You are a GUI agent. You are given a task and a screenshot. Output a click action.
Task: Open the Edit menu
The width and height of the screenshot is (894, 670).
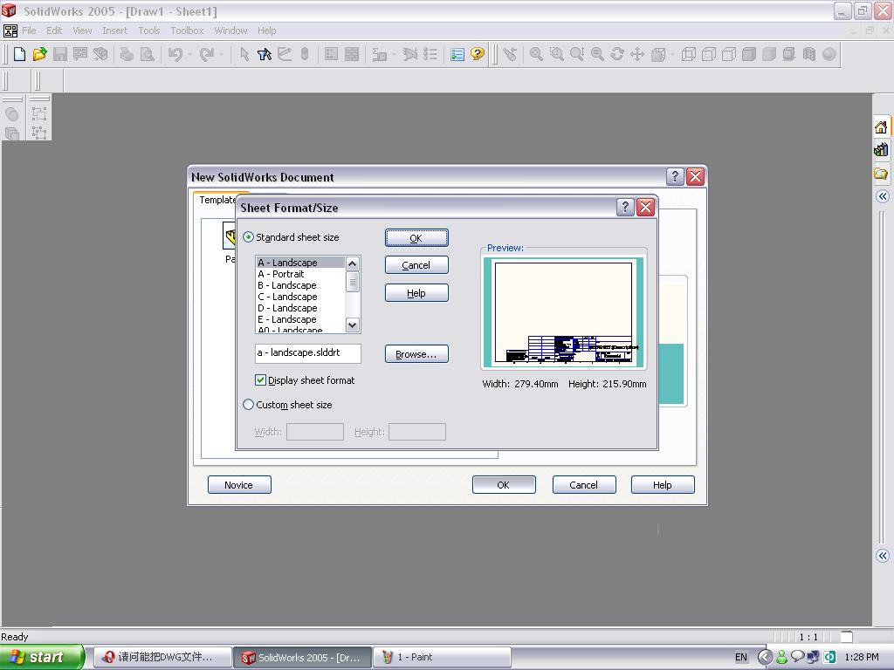pyautogui.click(x=54, y=31)
